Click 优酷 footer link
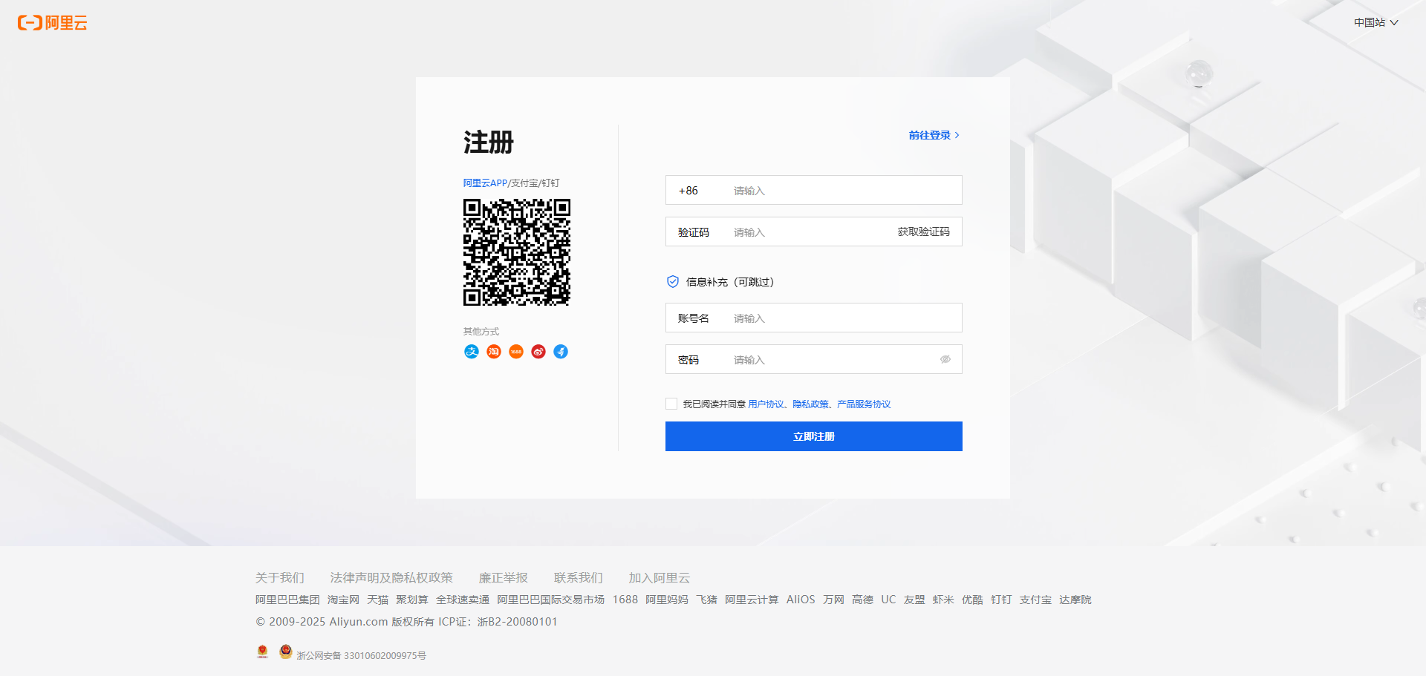Viewport: 1426px width, 676px height. (972, 600)
